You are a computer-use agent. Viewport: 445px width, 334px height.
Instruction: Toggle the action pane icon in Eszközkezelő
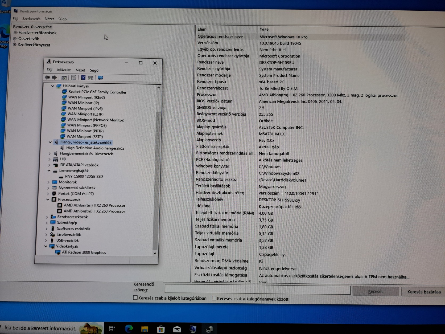pyautogui.click(x=91, y=78)
